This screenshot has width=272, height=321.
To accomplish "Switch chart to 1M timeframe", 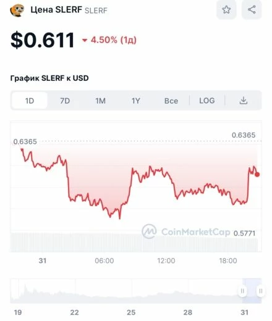I will pyautogui.click(x=100, y=101).
